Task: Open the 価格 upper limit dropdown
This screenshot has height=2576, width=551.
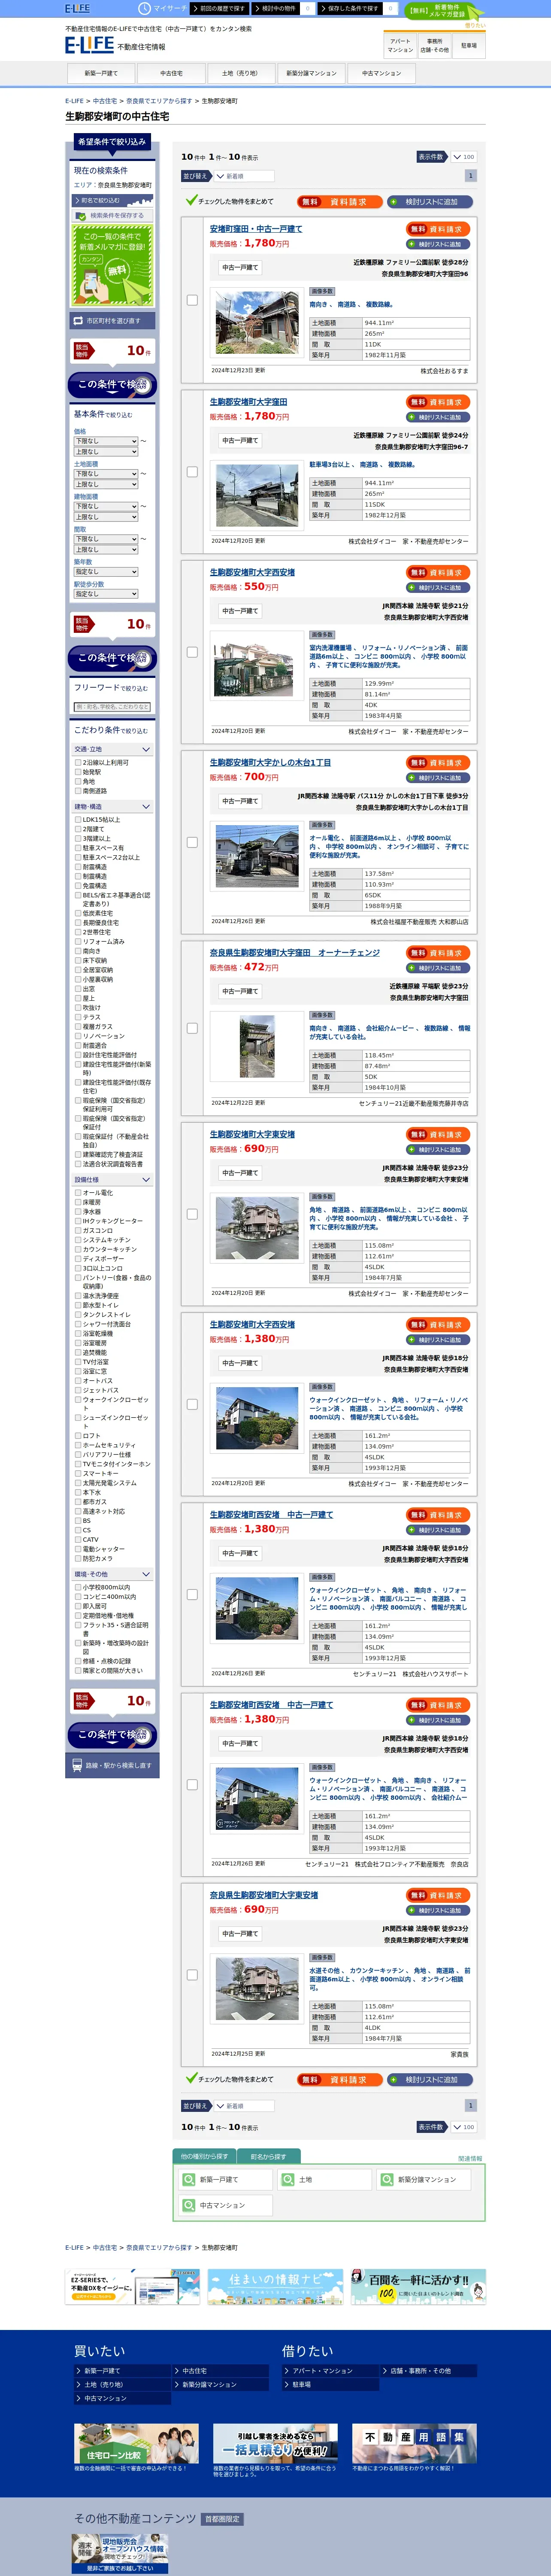Action: pyautogui.click(x=105, y=452)
